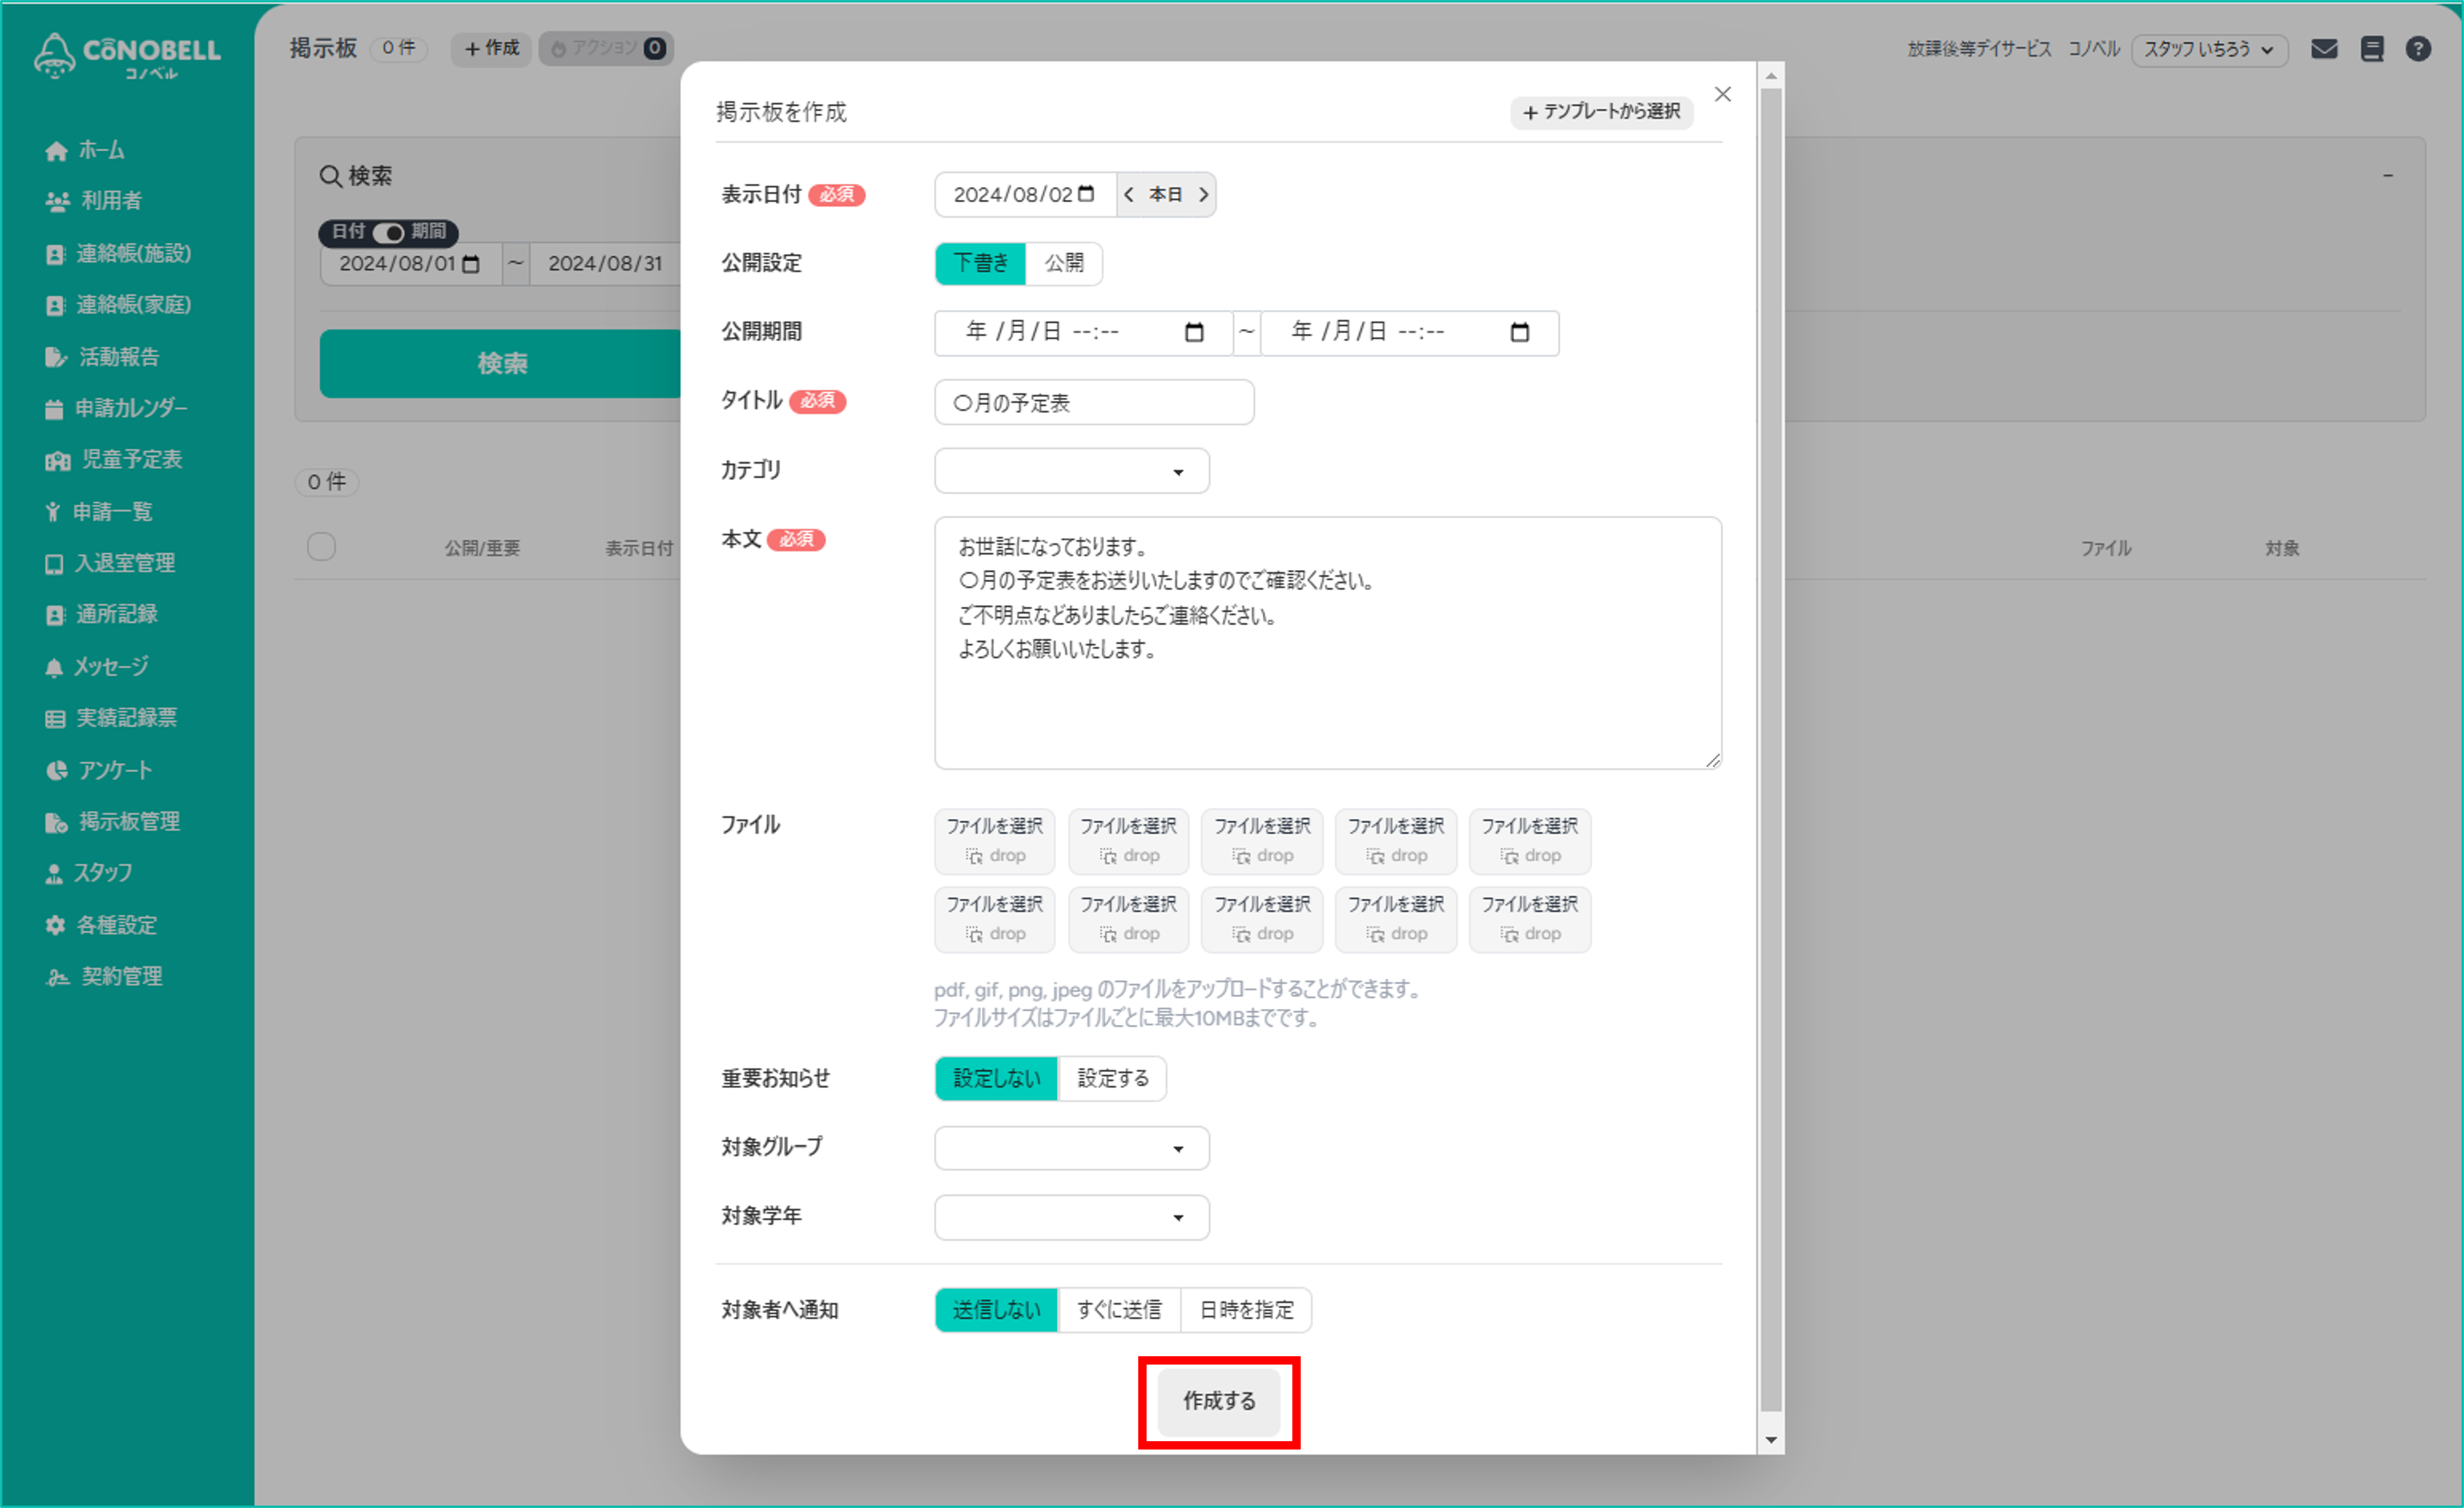
Task: Open 掲示板管理 in the sidebar
Action: coord(112,822)
